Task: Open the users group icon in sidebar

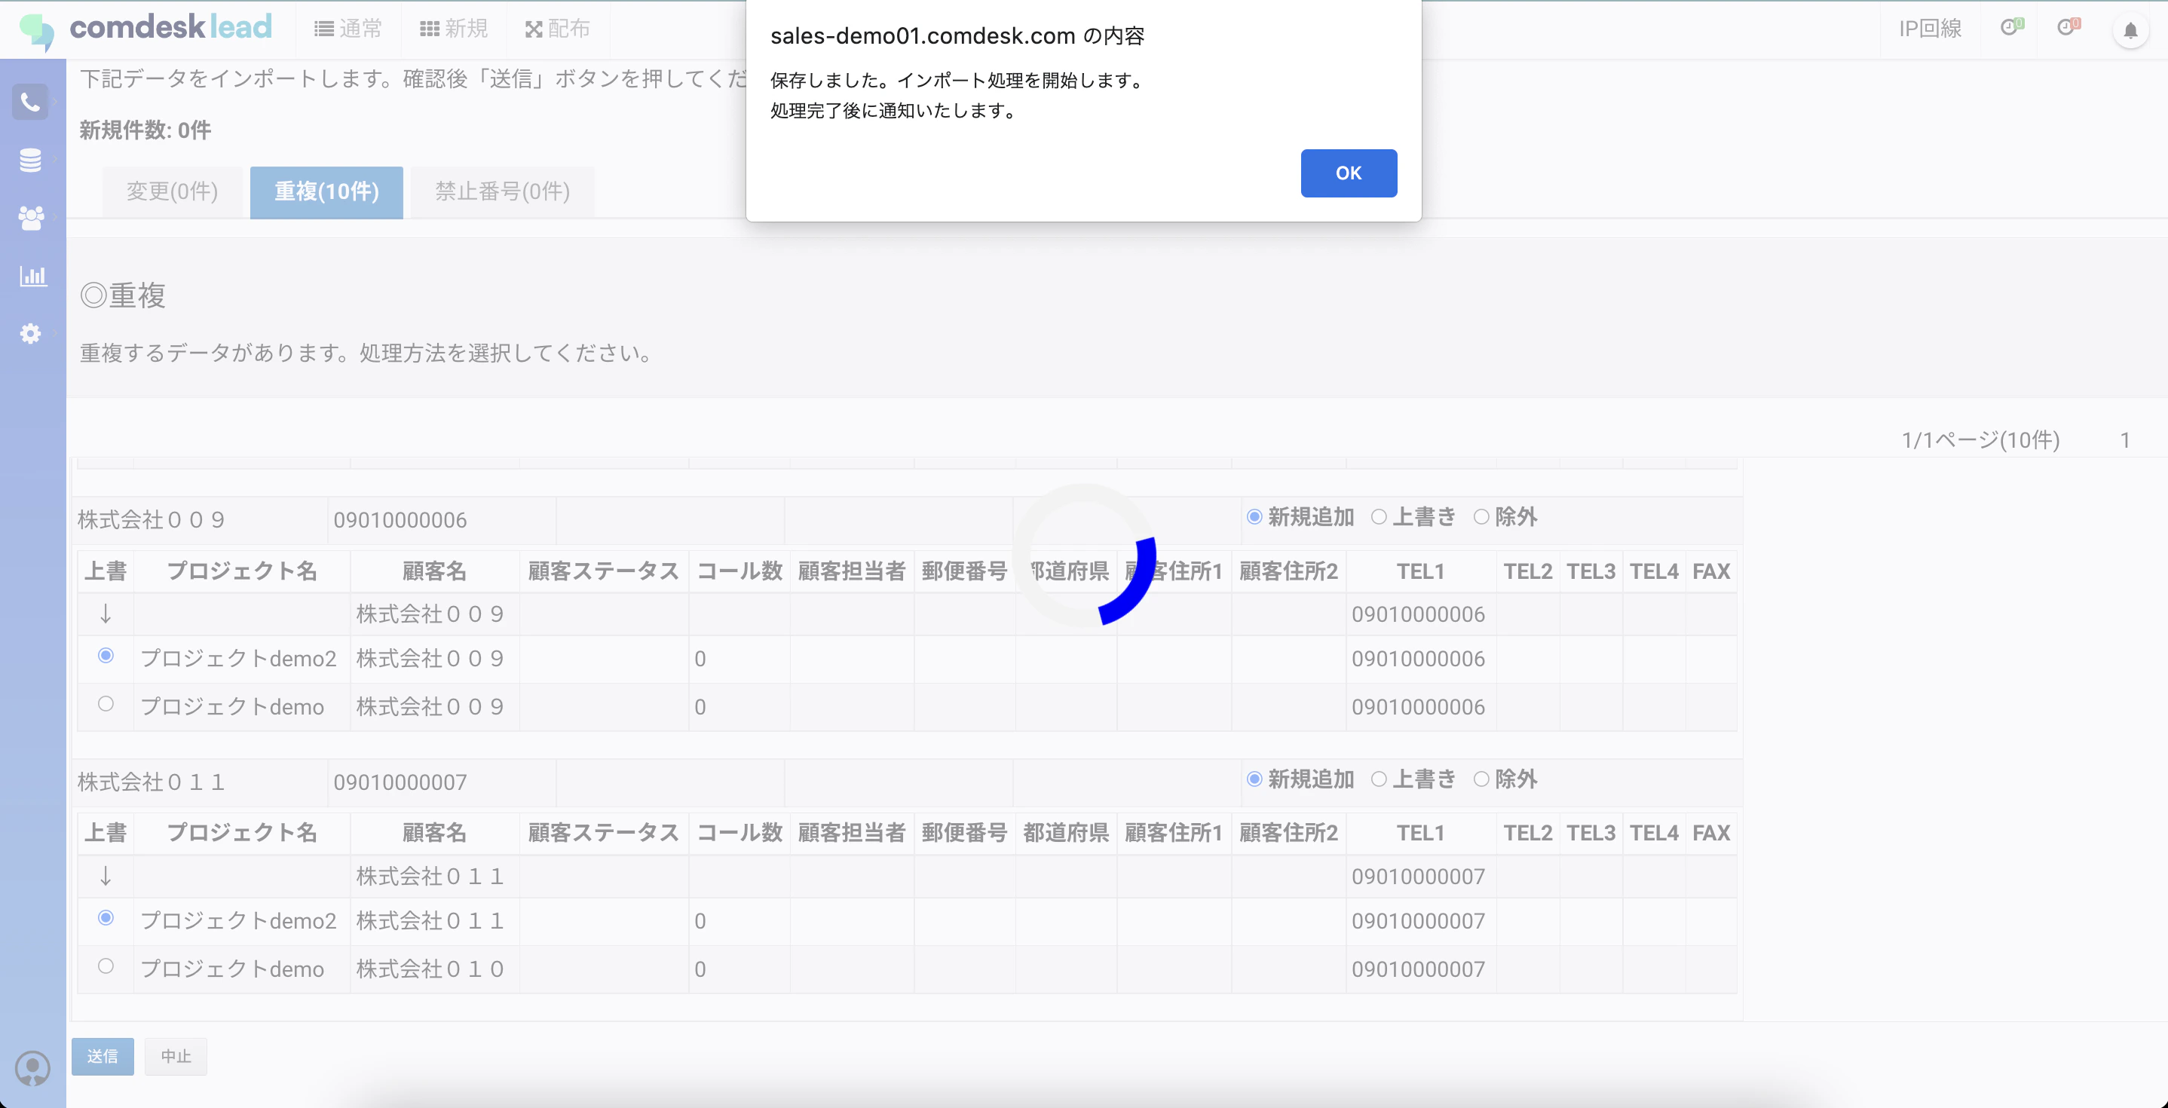Action: [30, 218]
